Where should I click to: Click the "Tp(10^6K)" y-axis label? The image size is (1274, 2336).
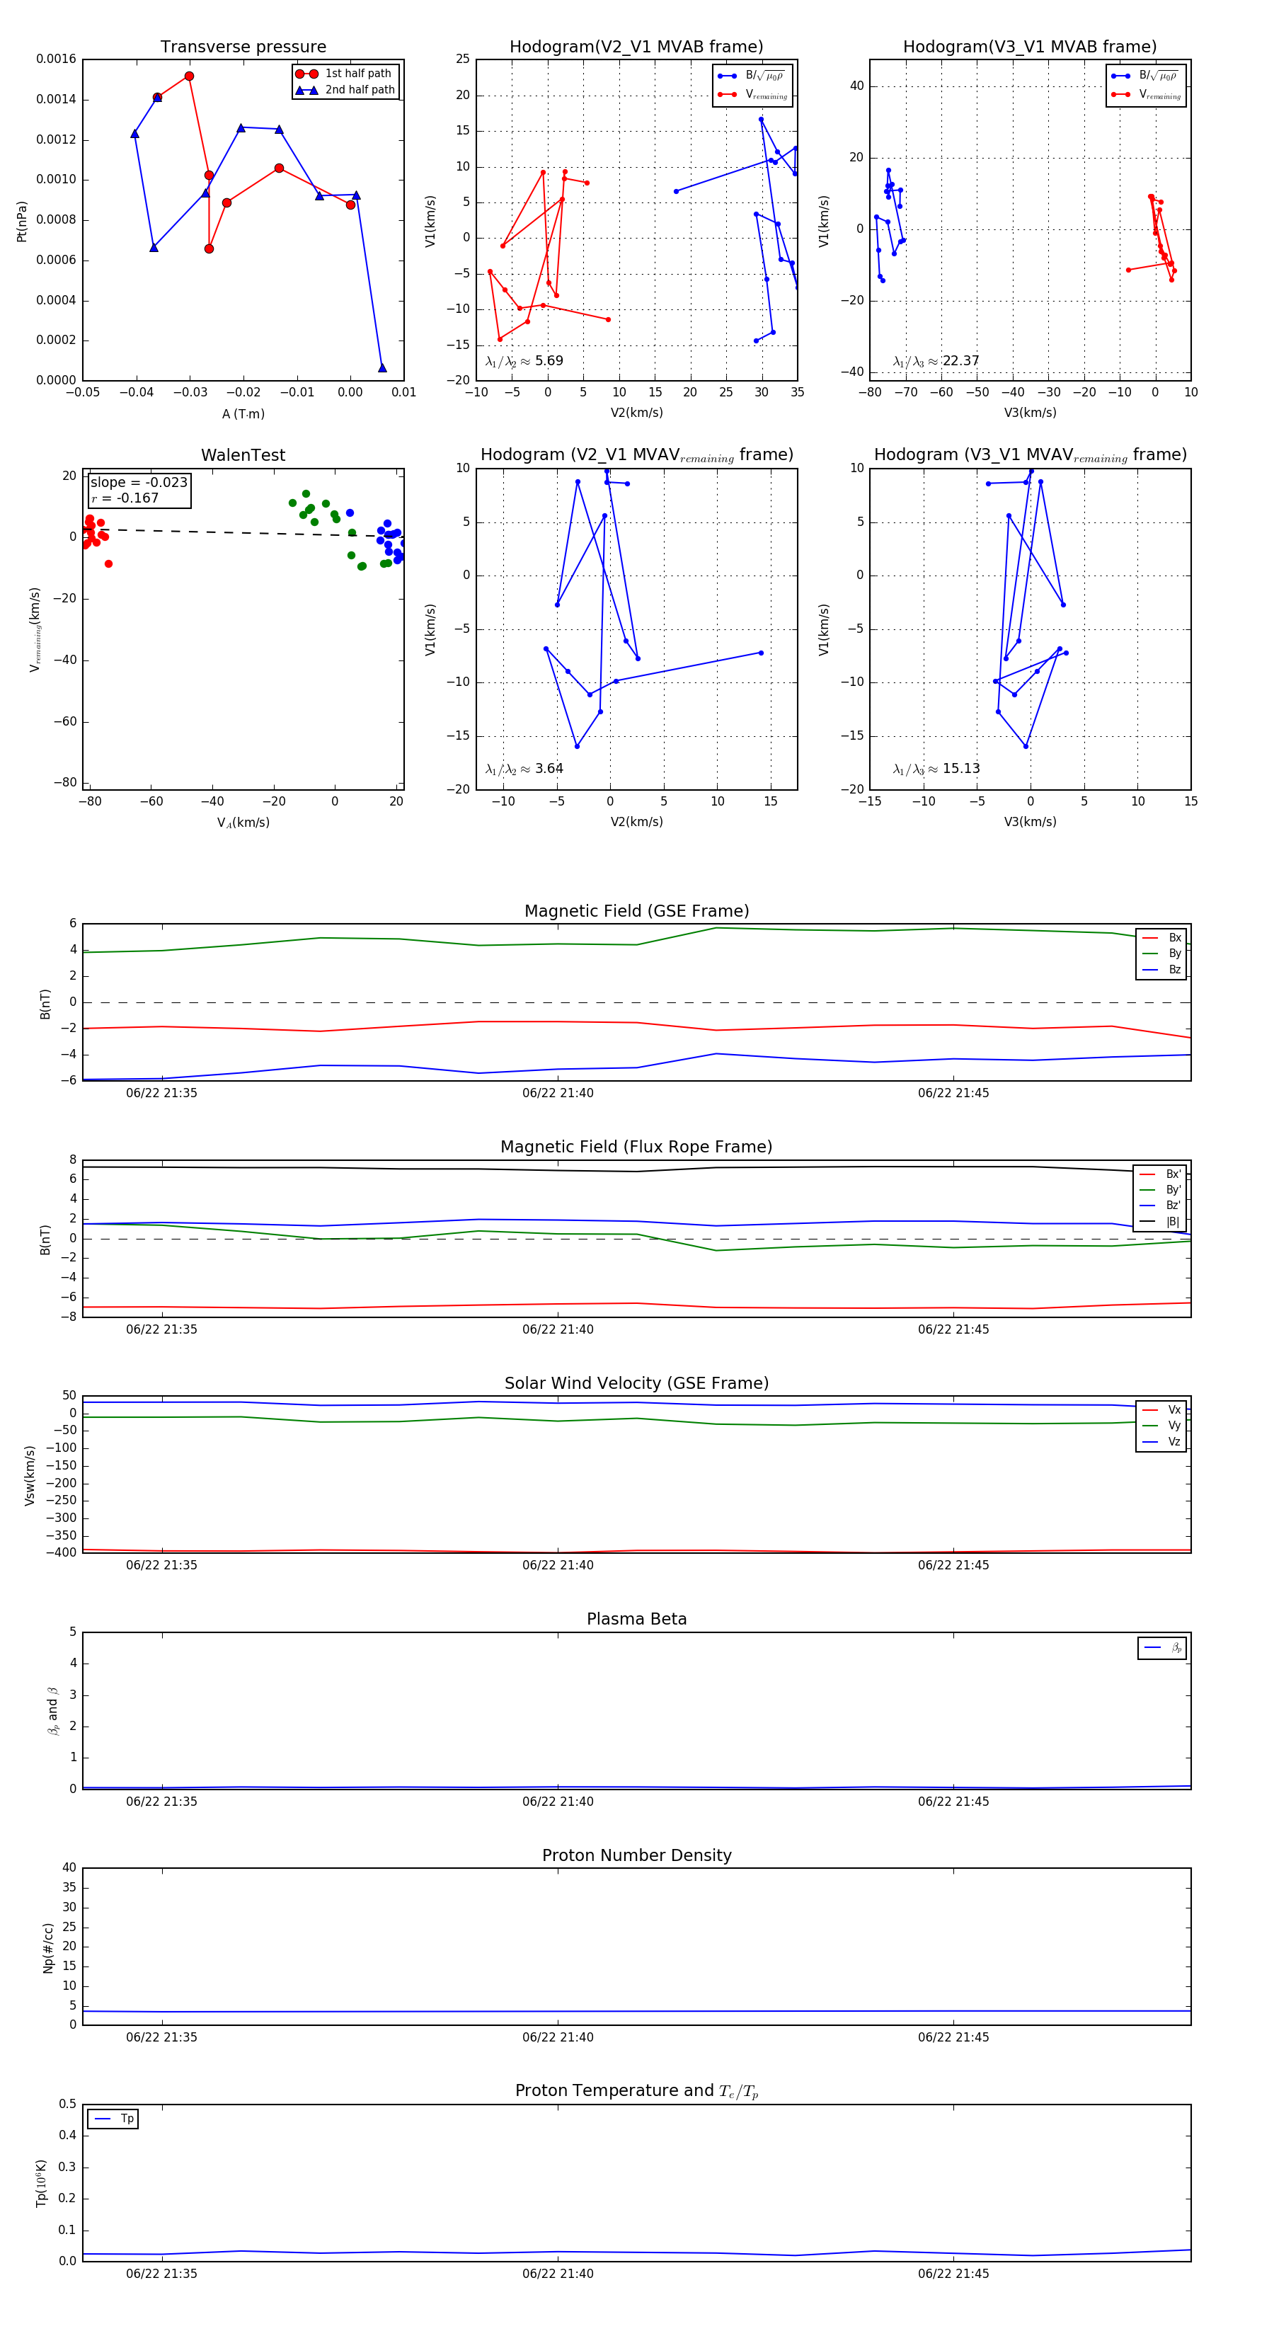click(x=41, y=2183)
